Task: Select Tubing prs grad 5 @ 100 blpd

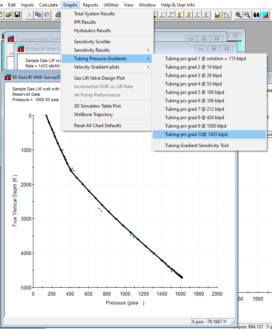Action: click(209, 92)
